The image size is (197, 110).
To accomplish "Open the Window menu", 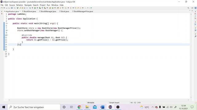I will [x=55, y=5].
